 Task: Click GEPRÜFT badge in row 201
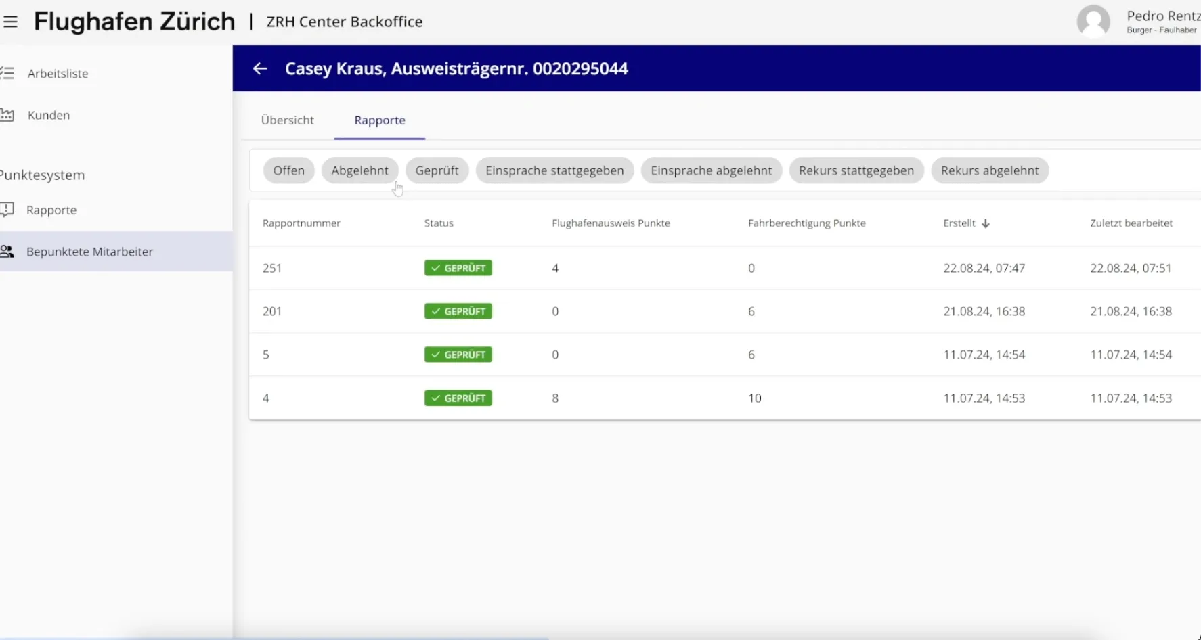point(458,311)
